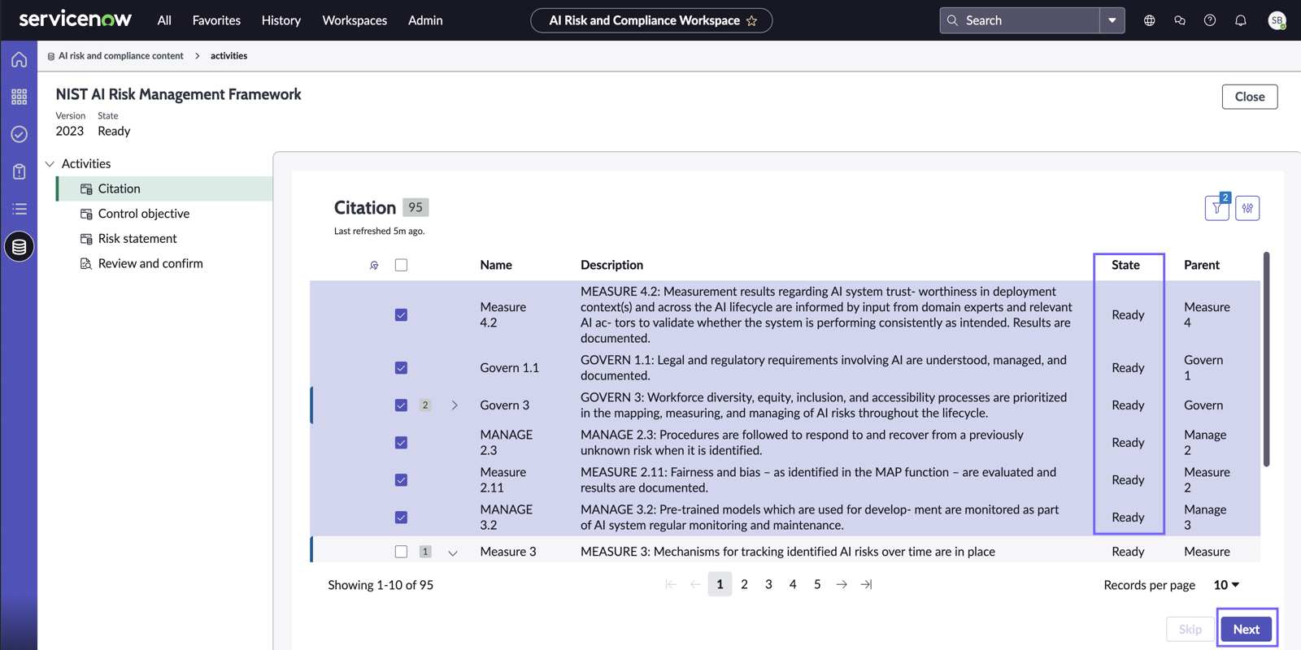
Task: Open the globe scope selector icon
Action: 1149,20
